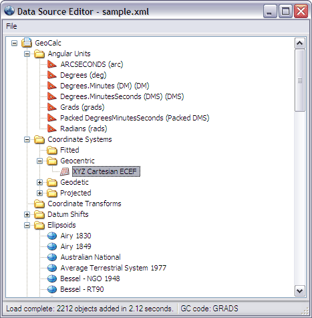Open the File menu
This screenshot has height=318, width=312.
tap(11, 26)
